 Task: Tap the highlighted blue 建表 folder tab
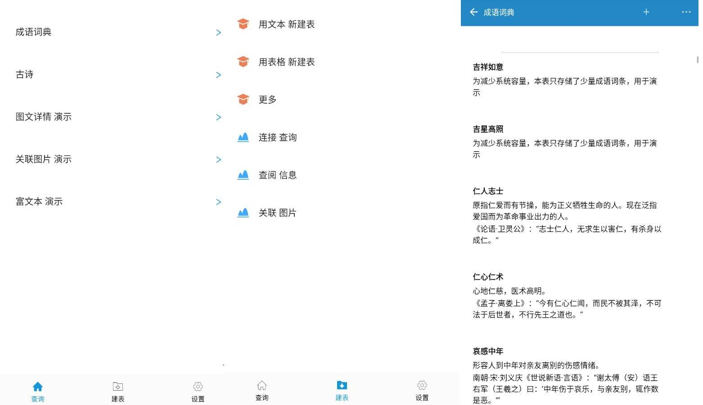pos(342,390)
